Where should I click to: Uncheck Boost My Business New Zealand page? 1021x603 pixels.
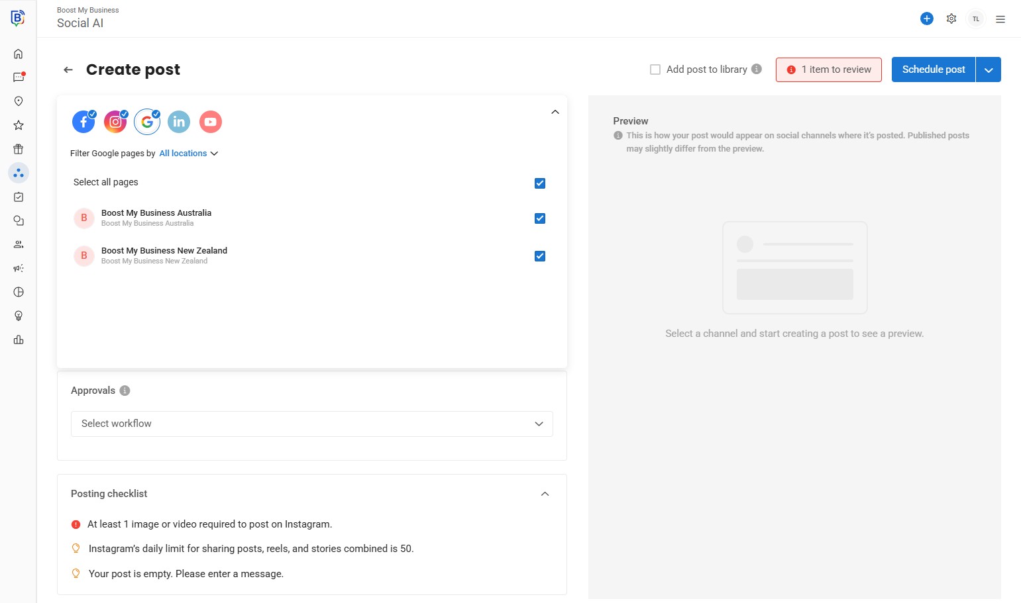point(540,256)
